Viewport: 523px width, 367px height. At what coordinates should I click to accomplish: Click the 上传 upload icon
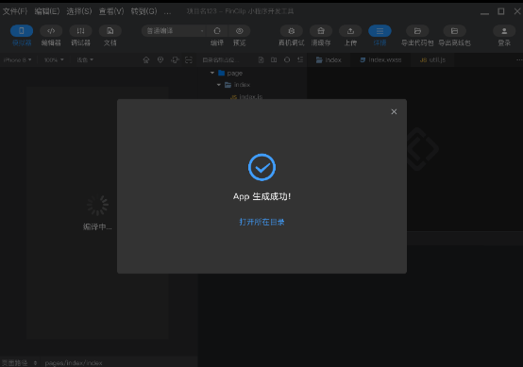coord(350,31)
